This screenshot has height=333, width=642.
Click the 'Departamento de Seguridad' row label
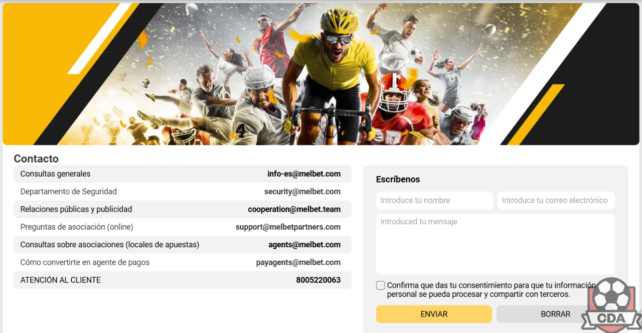pyautogui.click(x=69, y=192)
